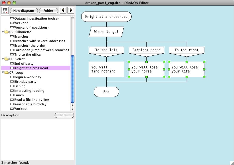Click the diagram icon beside Lunch
This screenshot has width=234, height=165.
click(12, 95)
